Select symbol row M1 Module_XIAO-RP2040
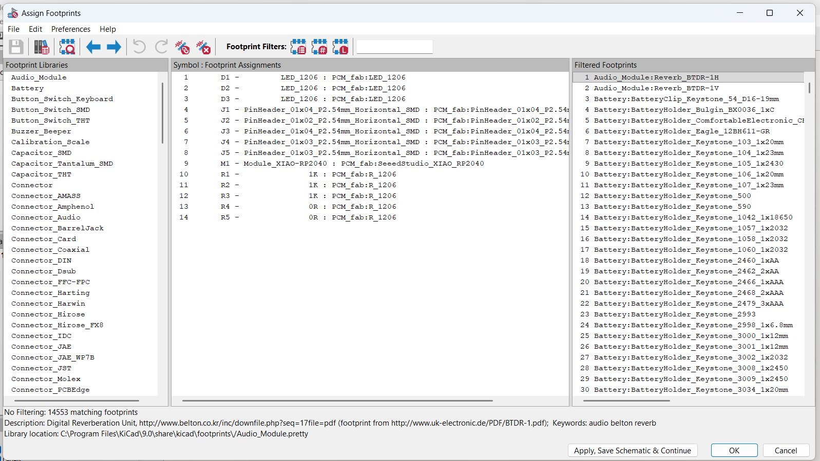The width and height of the screenshot is (820, 461). pos(370,164)
